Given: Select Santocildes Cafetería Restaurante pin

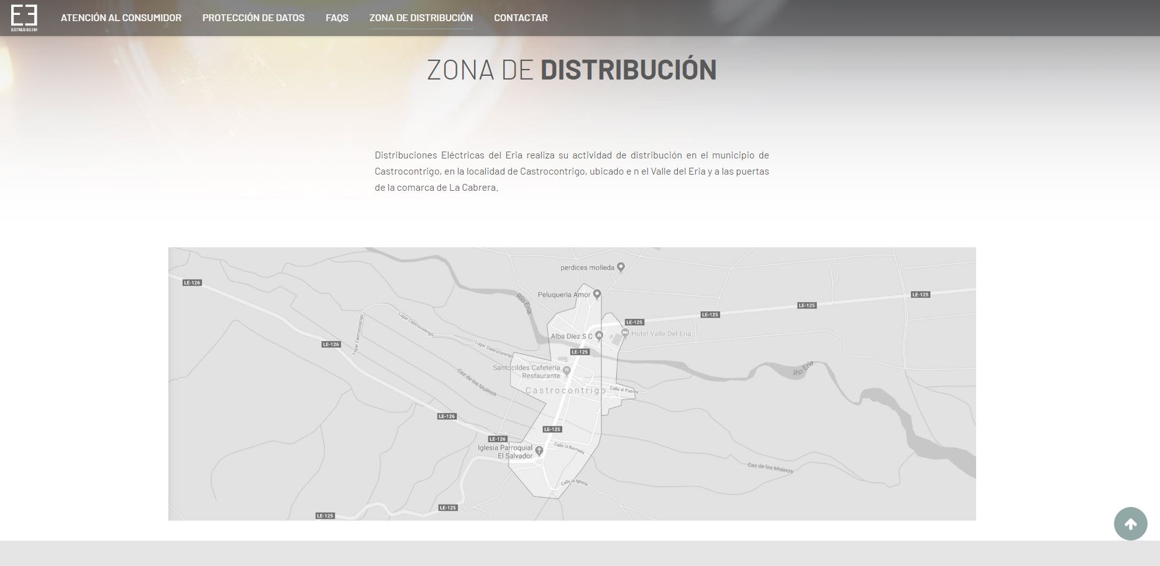Looking at the screenshot, I should pyautogui.click(x=566, y=371).
